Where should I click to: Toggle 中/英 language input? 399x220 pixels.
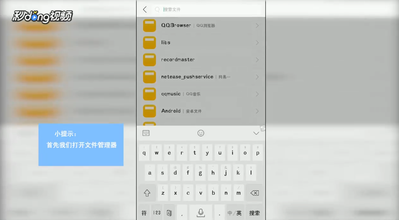[x=234, y=213]
